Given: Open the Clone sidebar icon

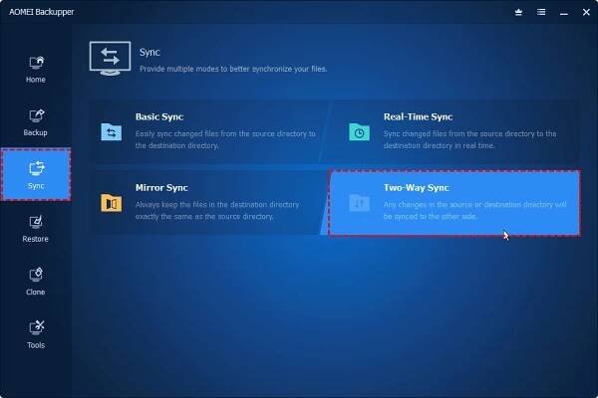Looking at the screenshot, I should (35, 275).
